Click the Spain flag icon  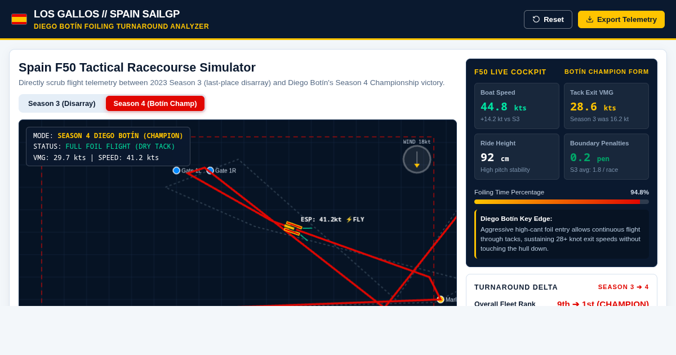19,19
